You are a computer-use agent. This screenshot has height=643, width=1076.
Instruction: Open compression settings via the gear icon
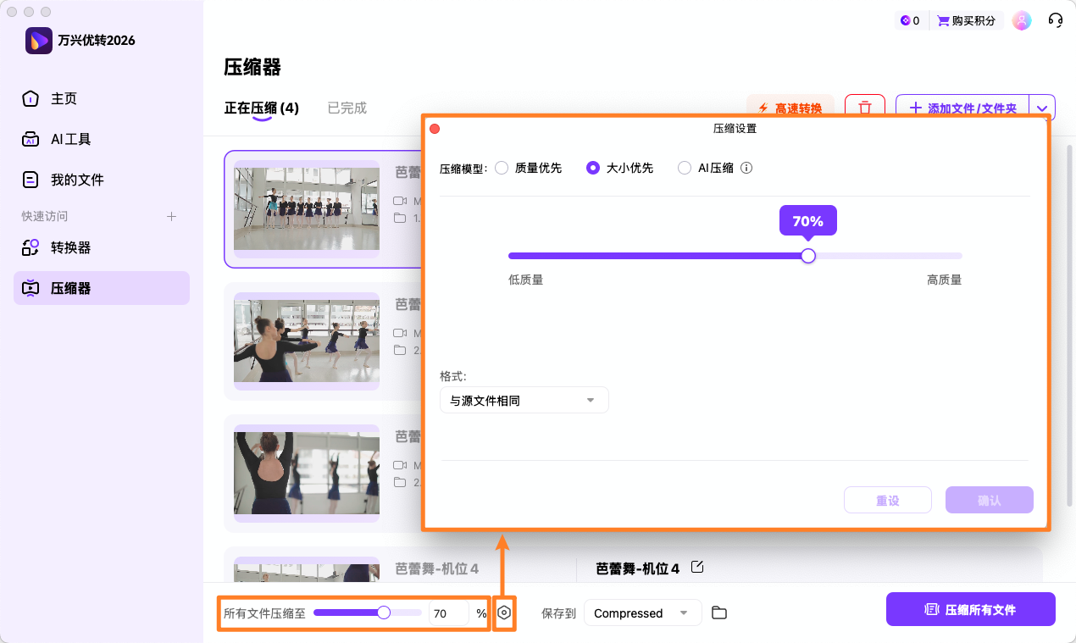[x=504, y=612]
